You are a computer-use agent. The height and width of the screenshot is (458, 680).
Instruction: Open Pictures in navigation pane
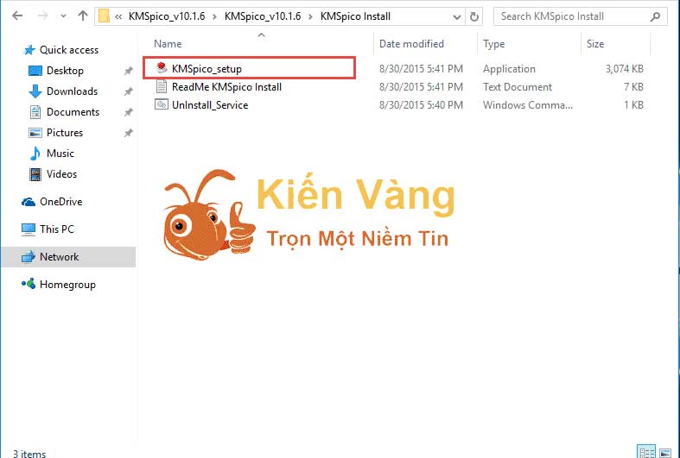point(65,133)
